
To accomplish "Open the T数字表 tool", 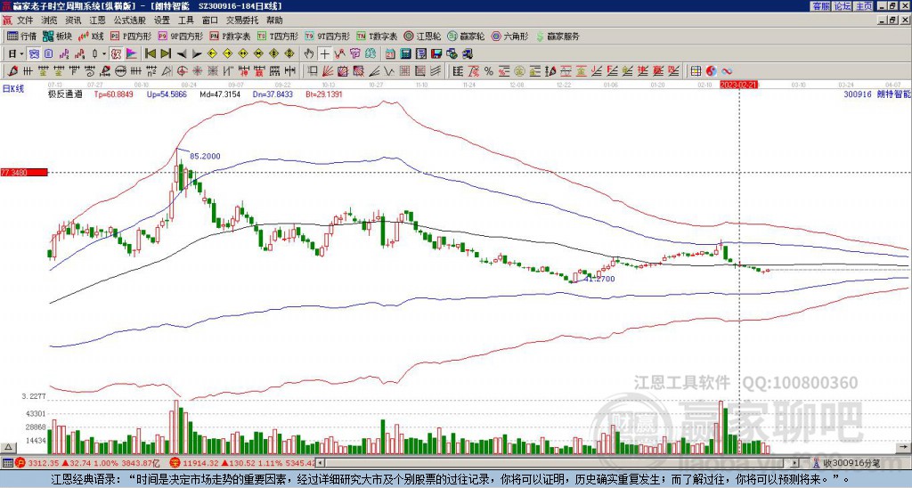I will click(377, 36).
